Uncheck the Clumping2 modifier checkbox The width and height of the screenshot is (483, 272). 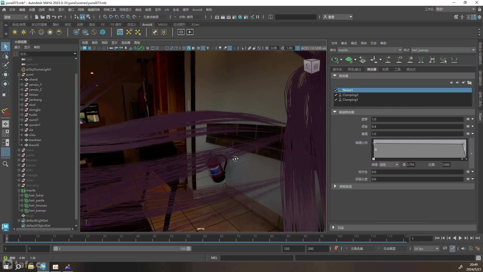click(x=336, y=95)
